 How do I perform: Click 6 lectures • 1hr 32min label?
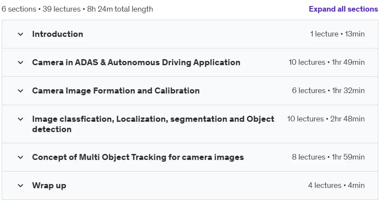click(328, 90)
